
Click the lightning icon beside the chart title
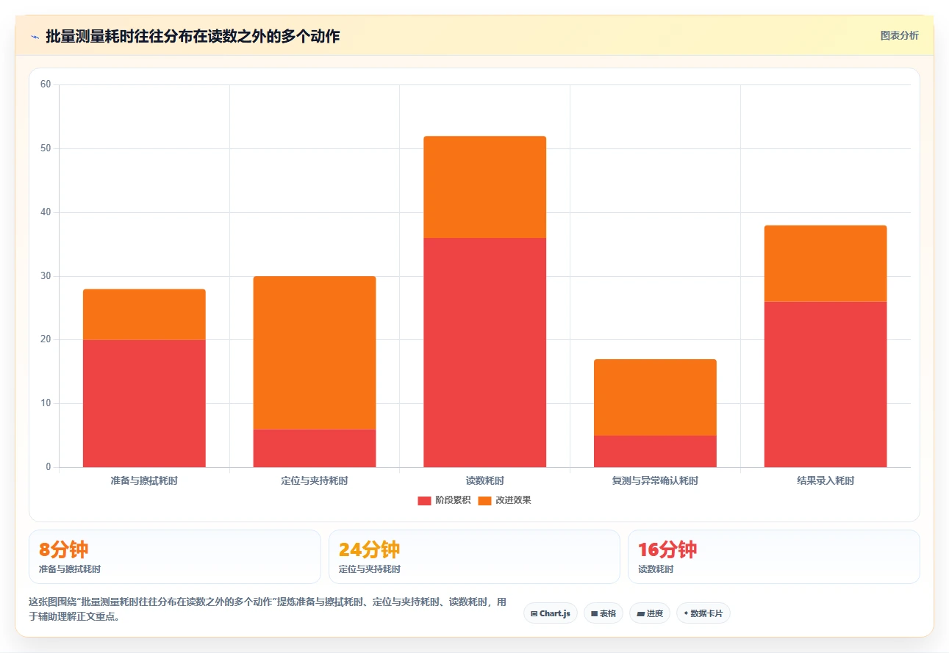coord(35,36)
